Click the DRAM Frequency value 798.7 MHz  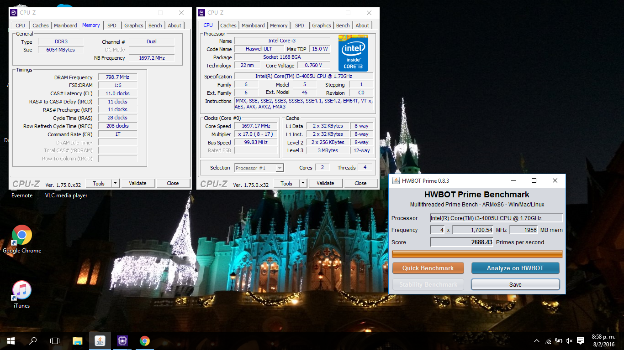coord(117,77)
